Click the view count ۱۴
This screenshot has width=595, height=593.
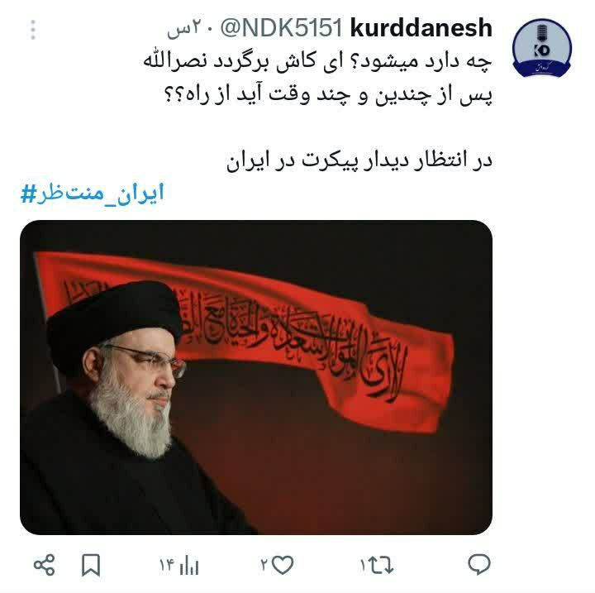coord(167,565)
